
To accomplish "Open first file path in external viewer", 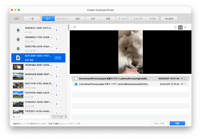I will pyautogui.click(x=185, y=79).
